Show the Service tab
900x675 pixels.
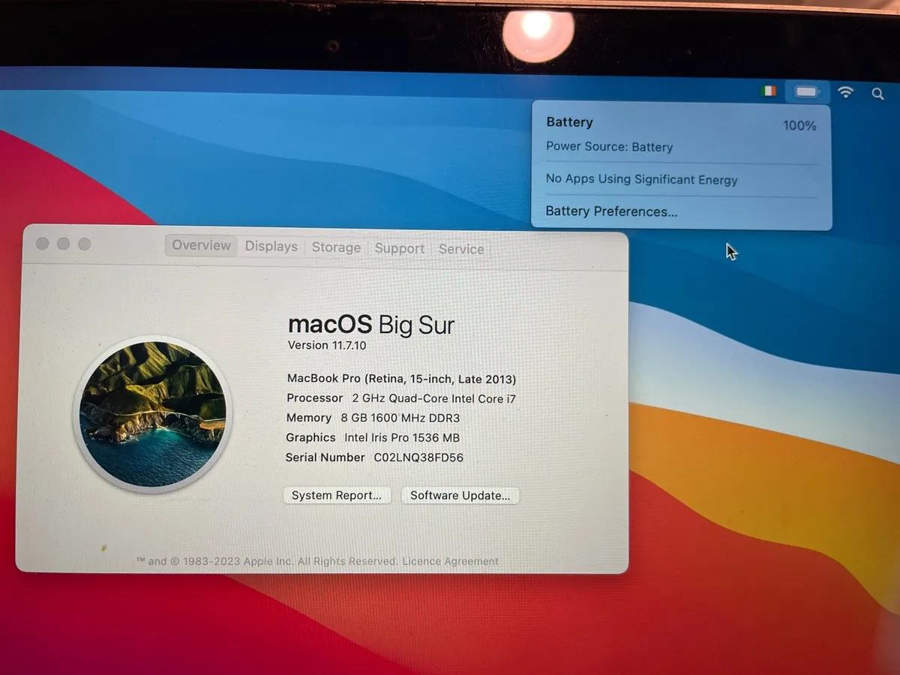click(460, 249)
